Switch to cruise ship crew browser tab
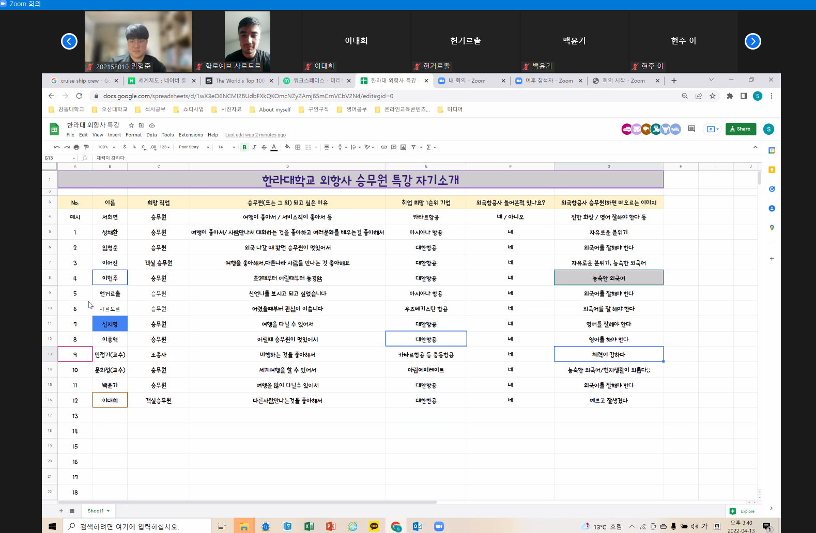The height and width of the screenshot is (533, 816). [84, 81]
